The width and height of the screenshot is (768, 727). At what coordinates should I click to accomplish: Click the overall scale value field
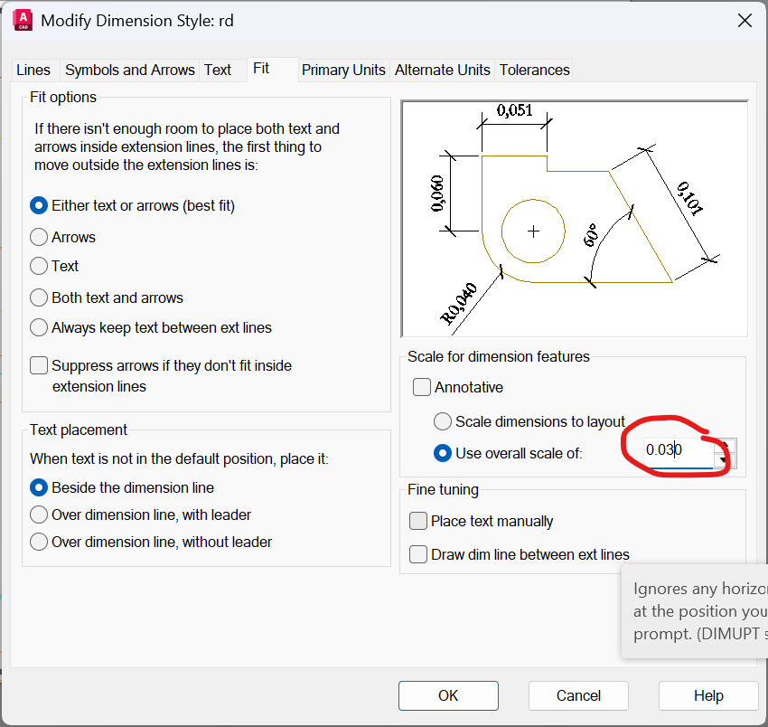click(673, 450)
